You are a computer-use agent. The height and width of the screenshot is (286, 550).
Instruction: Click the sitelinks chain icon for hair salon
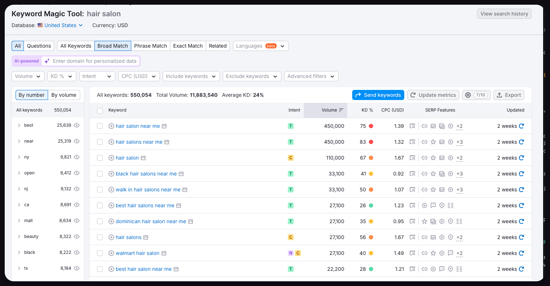pos(425,158)
